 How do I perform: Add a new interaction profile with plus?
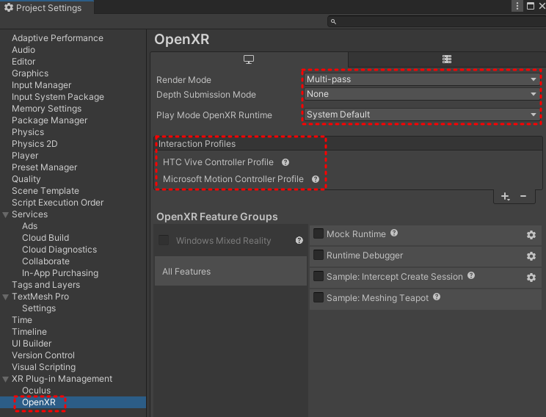point(505,197)
